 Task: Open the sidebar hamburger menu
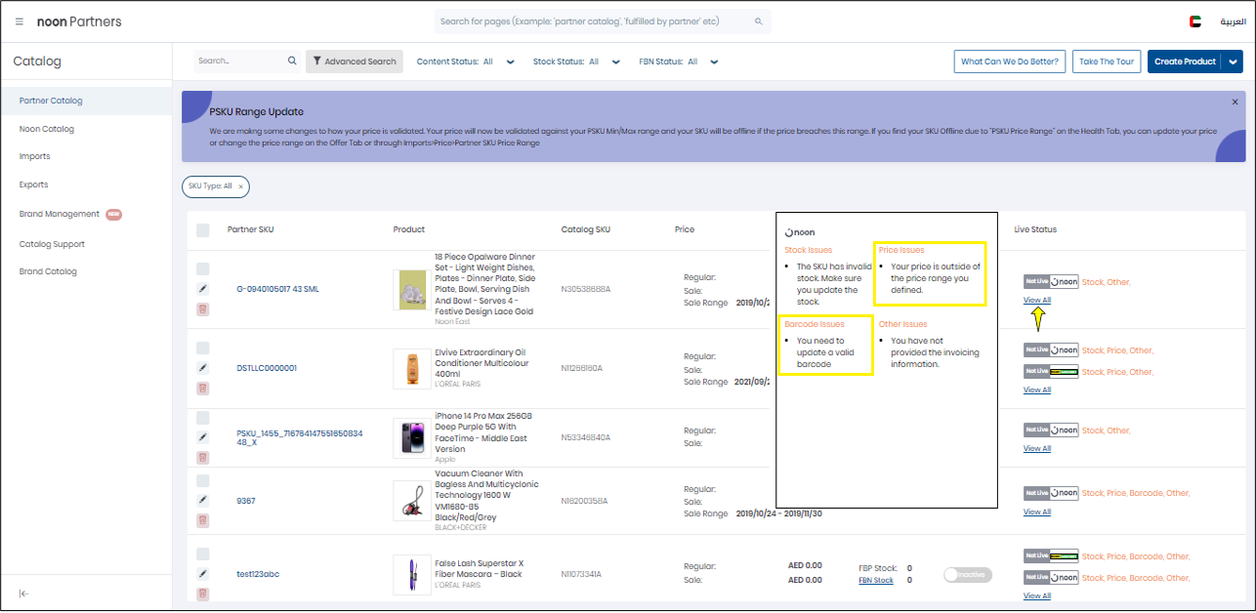click(19, 21)
